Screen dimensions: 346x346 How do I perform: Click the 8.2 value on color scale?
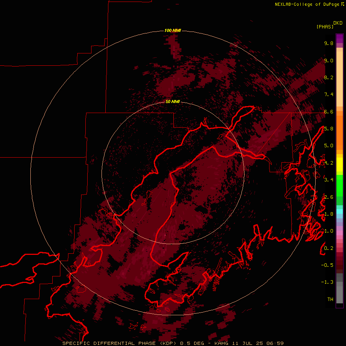pyautogui.click(x=329, y=77)
